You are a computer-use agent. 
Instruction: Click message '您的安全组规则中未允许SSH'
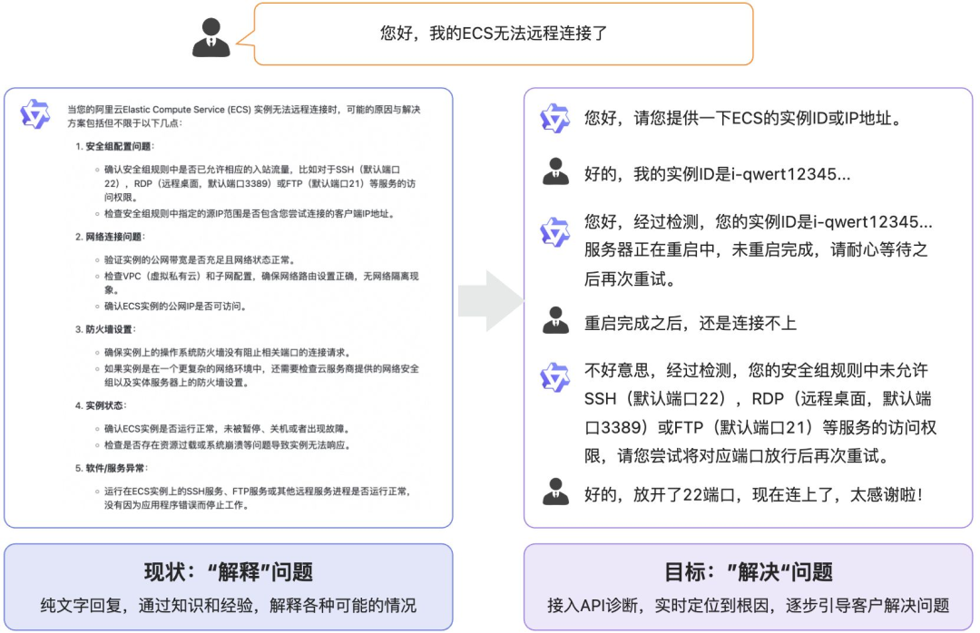coord(760,413)
